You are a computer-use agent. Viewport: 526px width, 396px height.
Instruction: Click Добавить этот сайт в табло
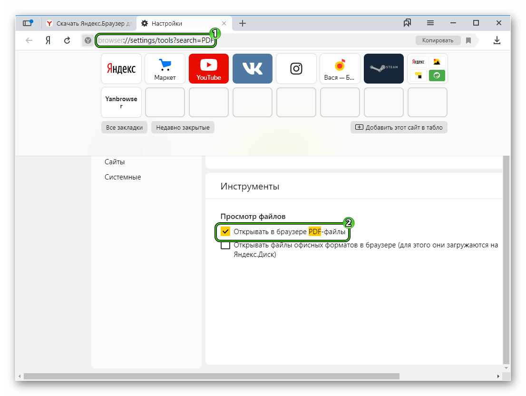[x=399, y=127]
